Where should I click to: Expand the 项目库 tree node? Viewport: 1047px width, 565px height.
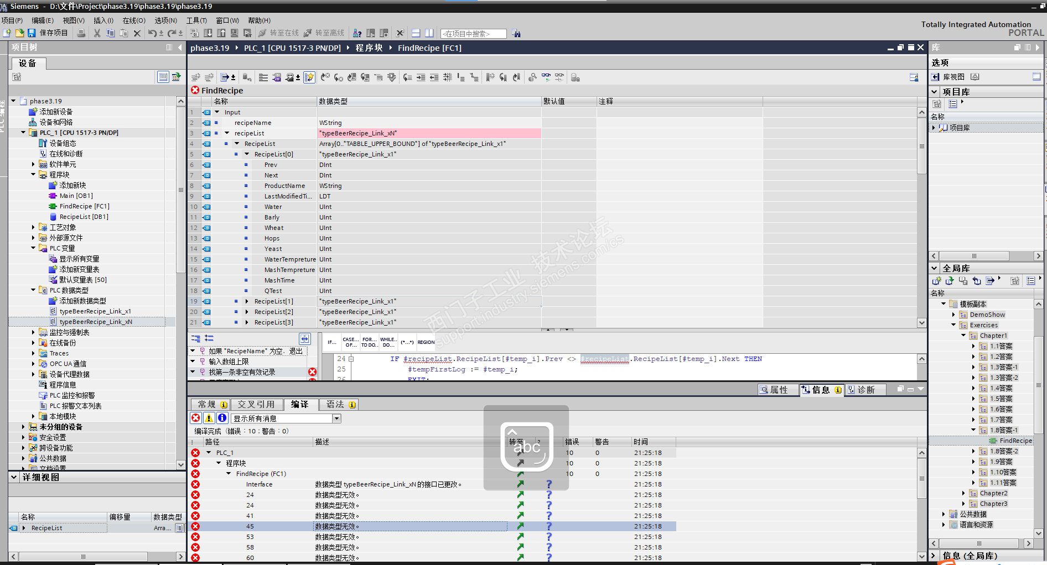pos(934,128)
